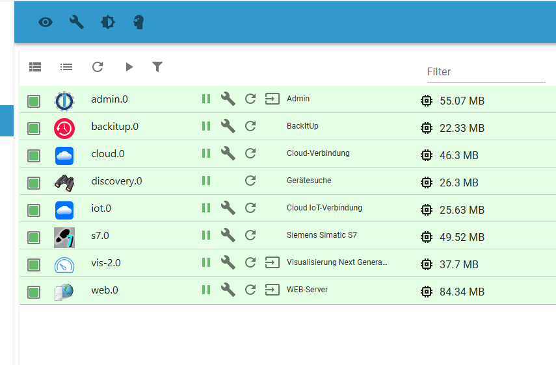556x365 pixels.
Task: Click the binoculars discovery.0 logo
Action: [64, 183]
